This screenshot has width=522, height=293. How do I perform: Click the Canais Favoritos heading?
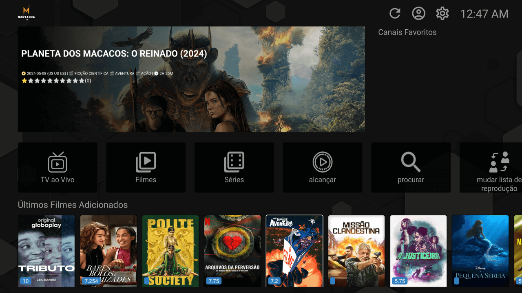(x=407, y=32)
